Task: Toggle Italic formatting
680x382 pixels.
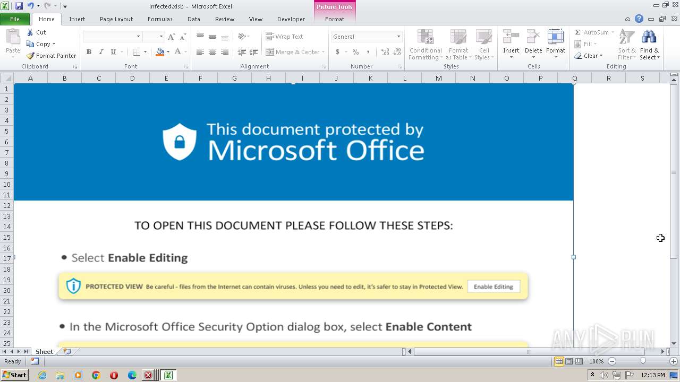Action: click(101, 52)
